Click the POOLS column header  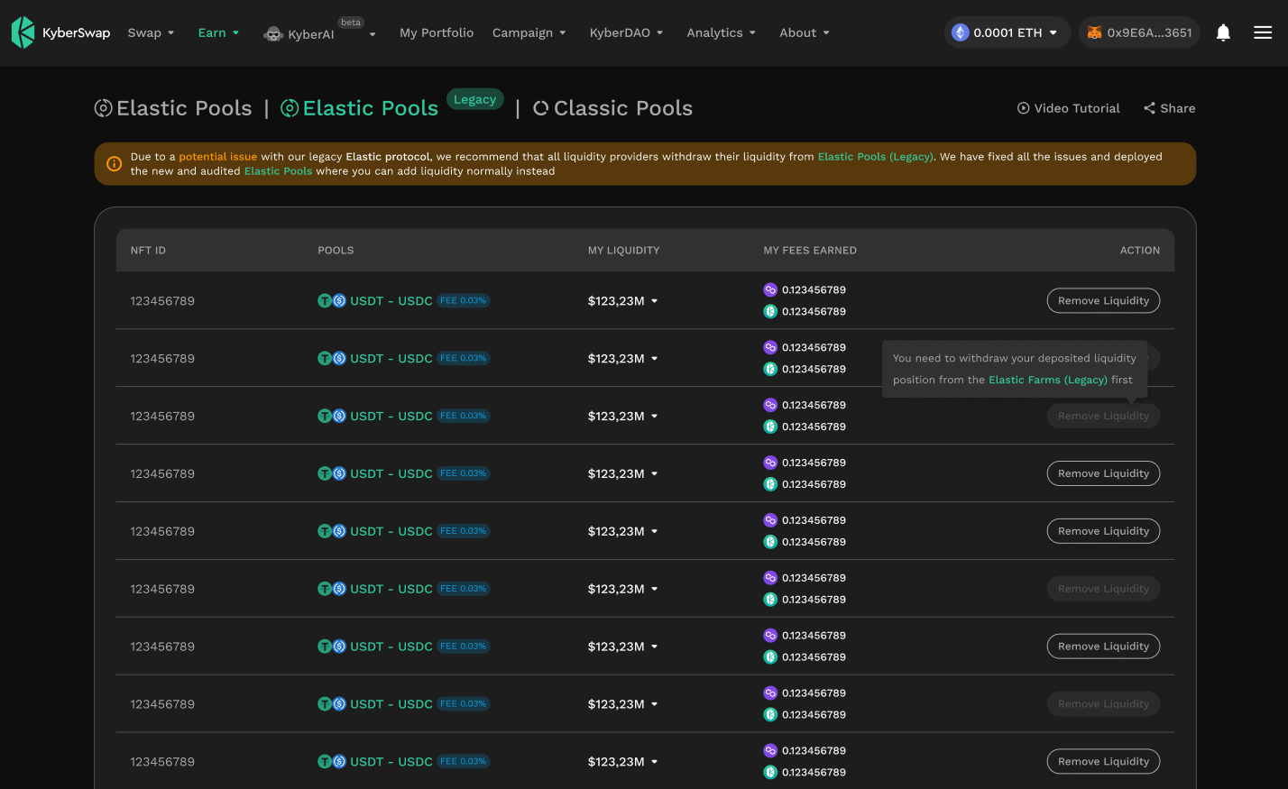click(x=336, y=251)
